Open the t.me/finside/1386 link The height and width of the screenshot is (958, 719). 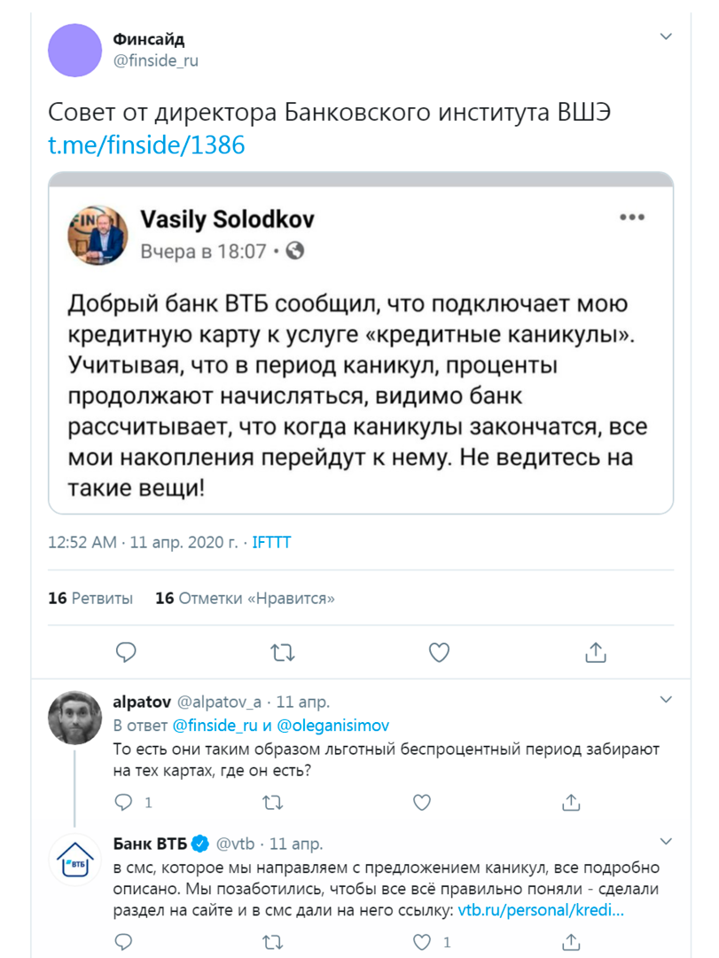click(x=146, y=145)
